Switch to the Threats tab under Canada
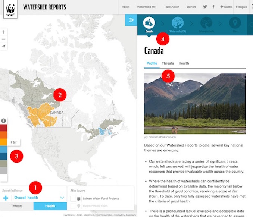The width and height of the screenshot is (253, 217). 168,63
